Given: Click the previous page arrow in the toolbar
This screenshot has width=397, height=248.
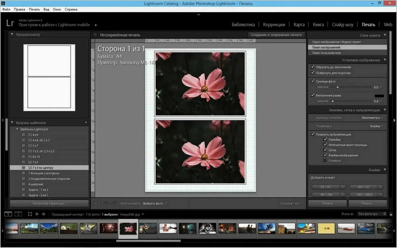Looking at the screenshot, I should point(106,203).
